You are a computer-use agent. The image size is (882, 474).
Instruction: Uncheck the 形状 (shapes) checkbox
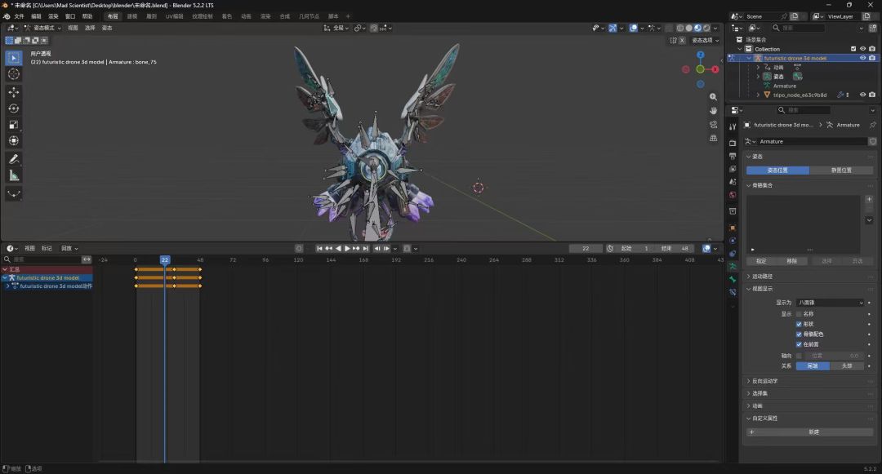[x=799, y=324]
